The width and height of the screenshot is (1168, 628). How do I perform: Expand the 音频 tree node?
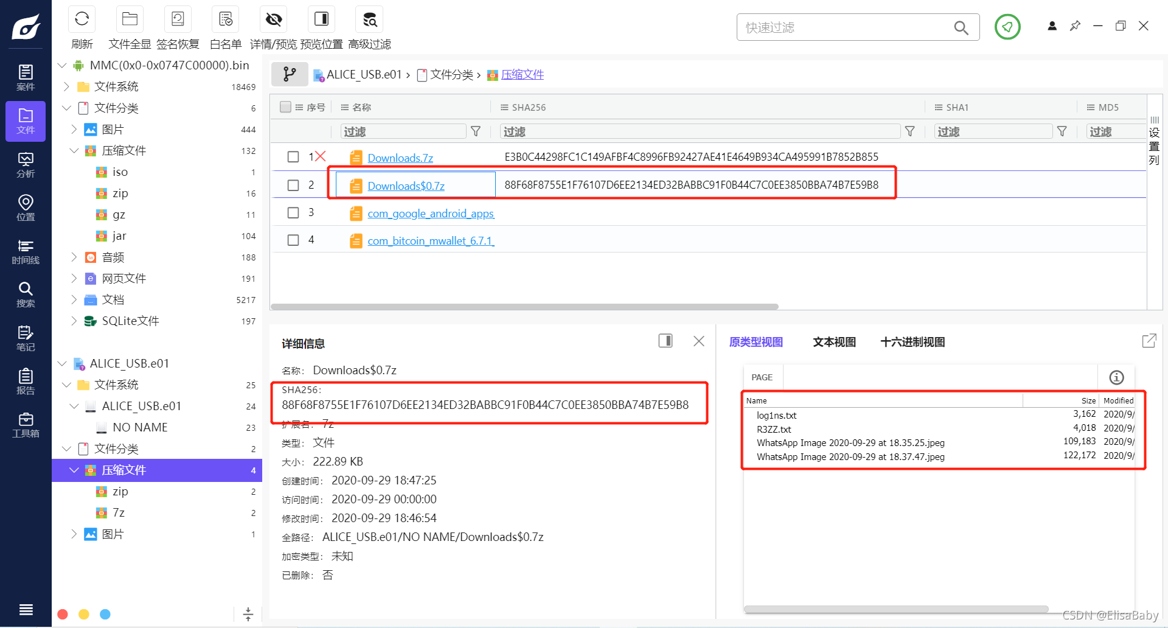click(74, 257)
